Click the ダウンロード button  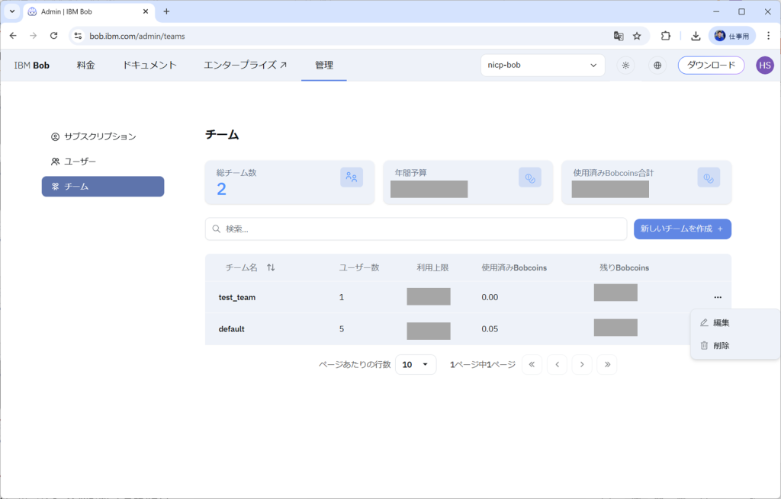pos(711,66)
